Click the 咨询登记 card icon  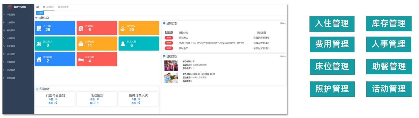pyautogui.click(x=81, y=28)
